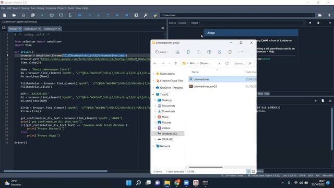The image size is (334, 188).
Task: Click the Rename icon in File Explorer
Action: [209, 52]
